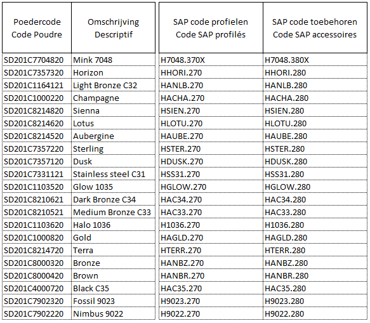Click cell containing HAGLD.270
Viewport: 370px width, 323px height.
[x=211, y=237]
